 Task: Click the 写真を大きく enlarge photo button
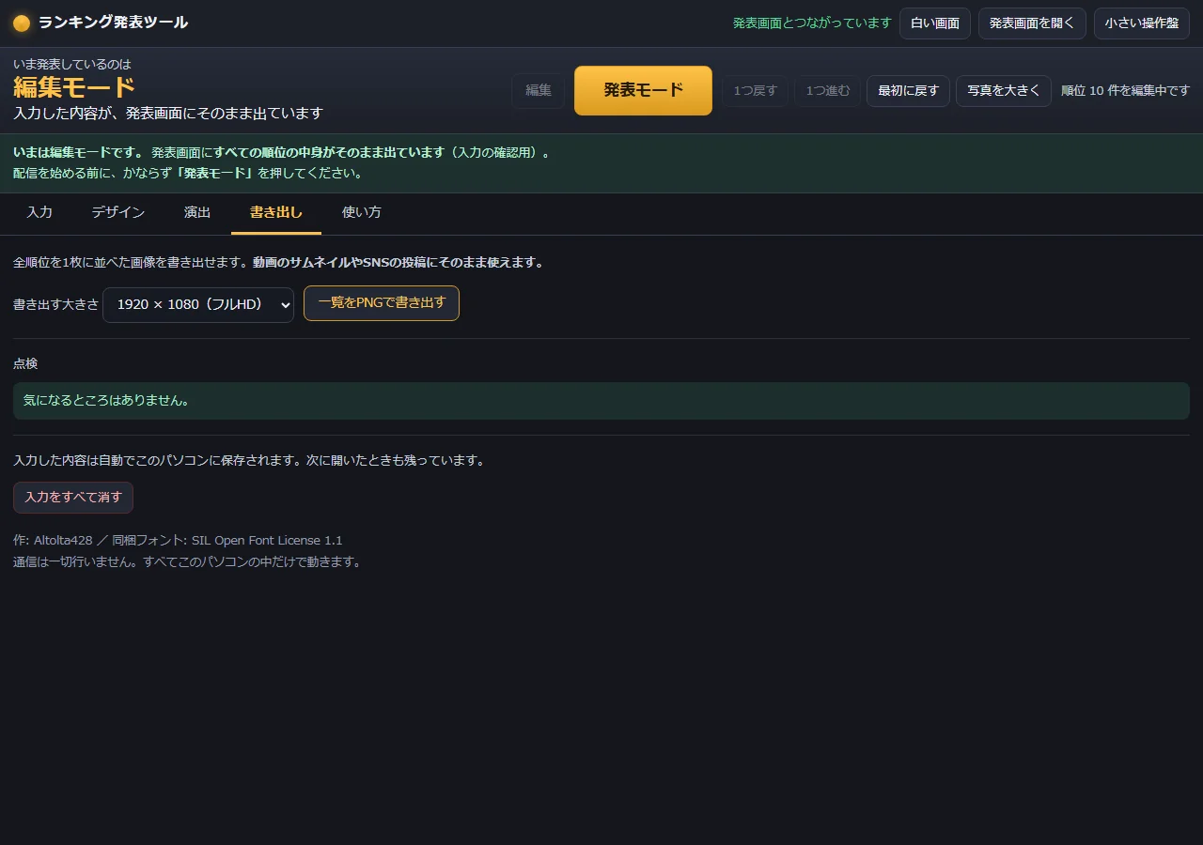[1004, 91]
